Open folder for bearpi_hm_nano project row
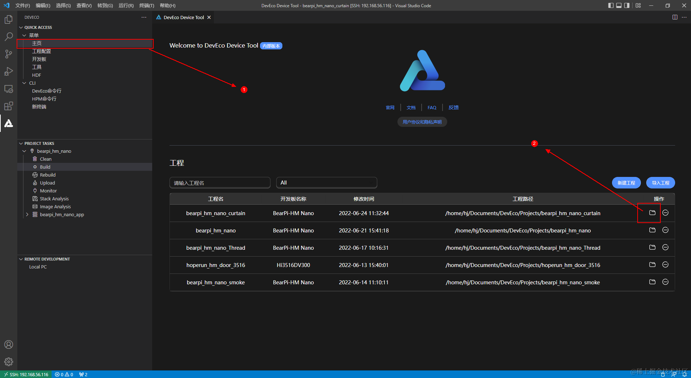This screenshot has width=691, height=378. [652, 230]
